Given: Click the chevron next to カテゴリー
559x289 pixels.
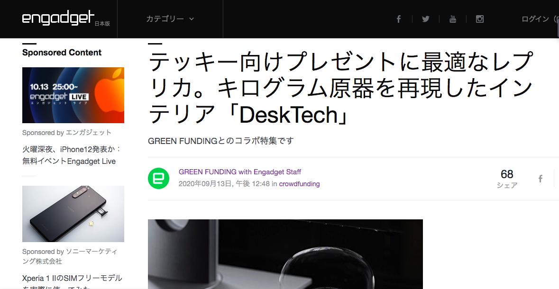Looking at the screenshot, I should click(x=192, y=19).
